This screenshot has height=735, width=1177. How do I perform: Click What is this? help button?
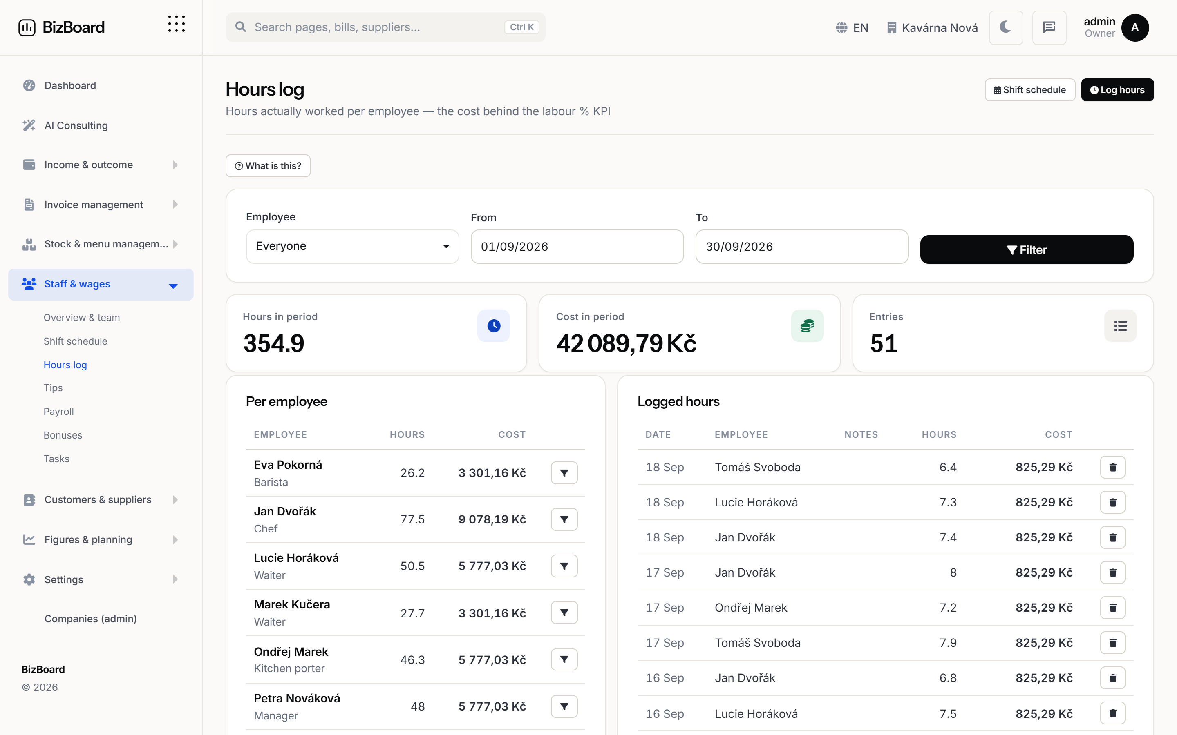pos(268,166)
